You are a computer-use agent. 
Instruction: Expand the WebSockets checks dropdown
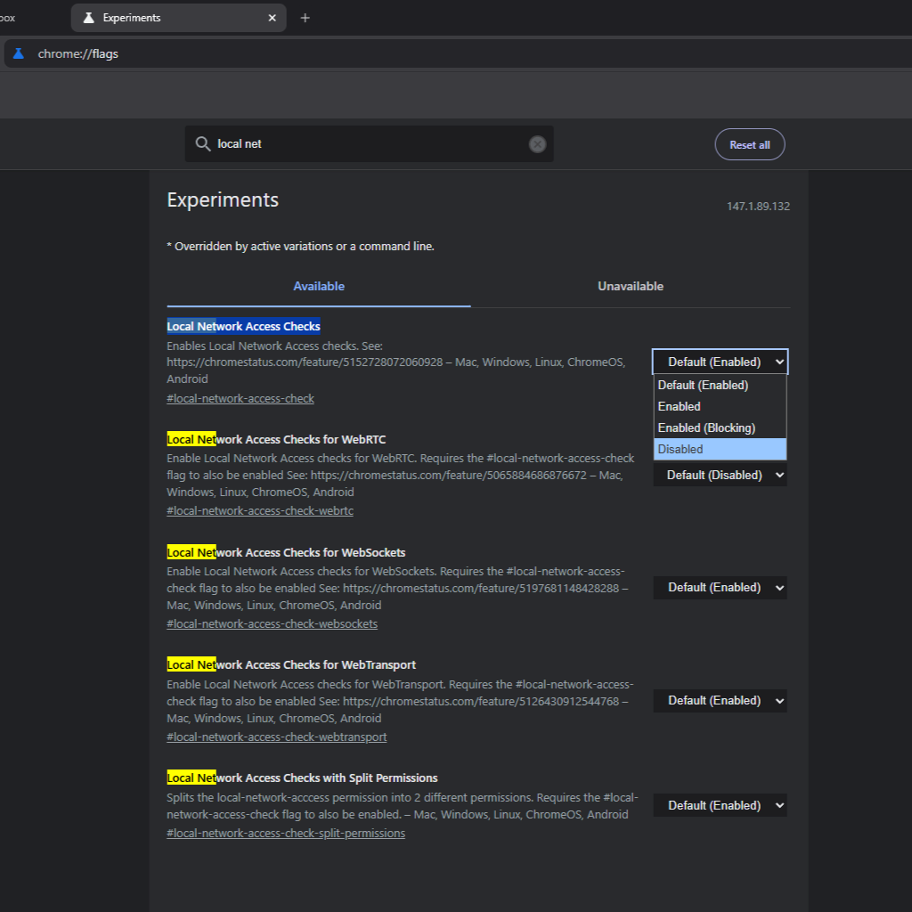click(720, 588)
